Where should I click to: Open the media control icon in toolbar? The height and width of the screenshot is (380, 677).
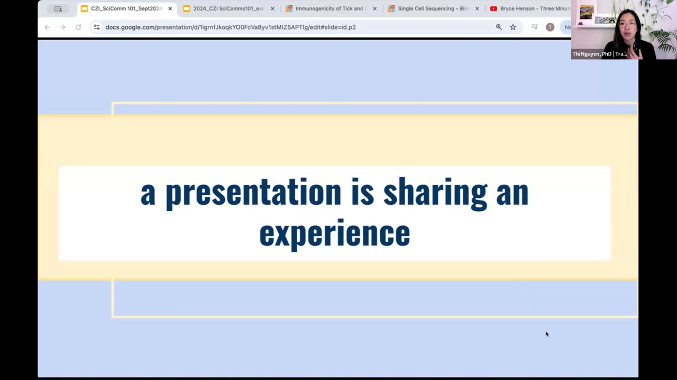point(535,27)
